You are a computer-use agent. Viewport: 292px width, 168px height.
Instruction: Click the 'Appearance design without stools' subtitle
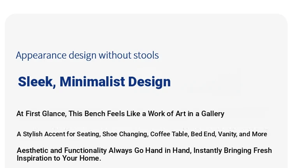pyautogui.click(x=87, y=55)
